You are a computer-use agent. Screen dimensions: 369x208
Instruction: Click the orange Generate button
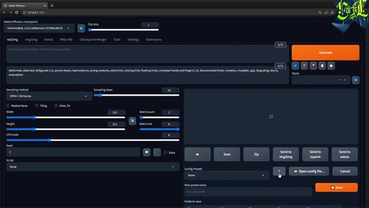pyautogui.click(x=325, y=53)
